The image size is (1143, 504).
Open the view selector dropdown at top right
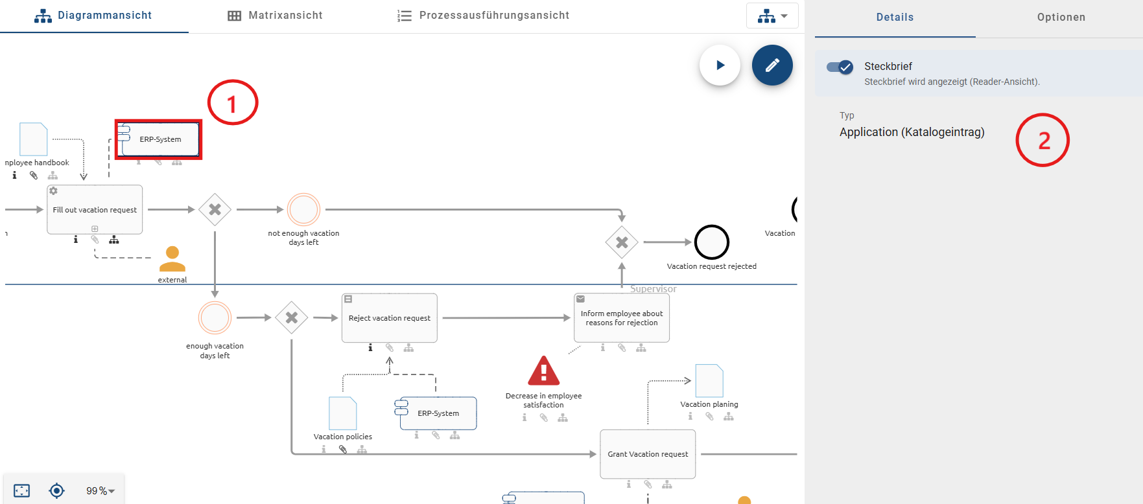click(772, 16)
